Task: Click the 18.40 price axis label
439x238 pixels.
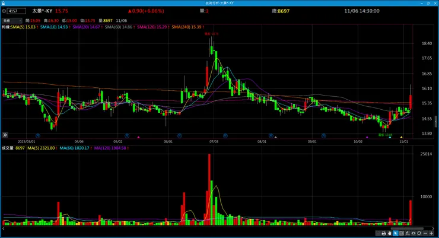Action: [x=427, y=43]
